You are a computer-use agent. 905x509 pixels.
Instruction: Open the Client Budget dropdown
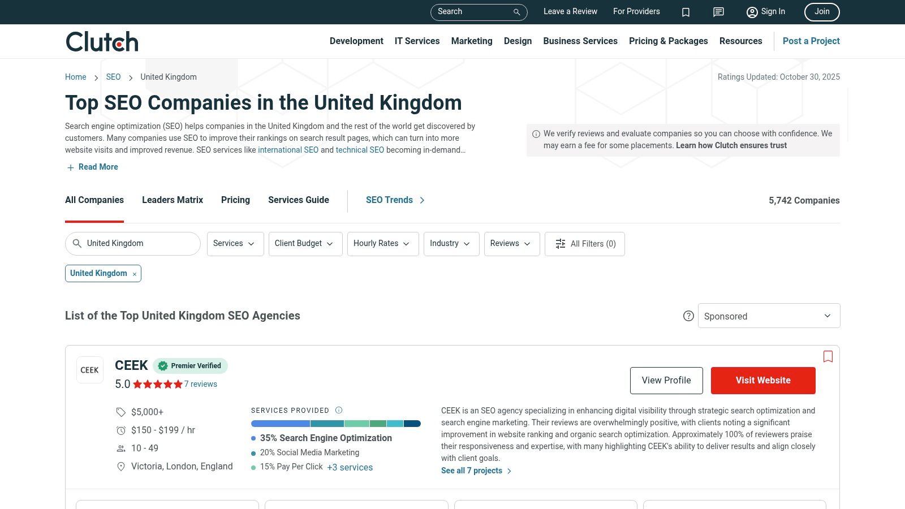305,244
